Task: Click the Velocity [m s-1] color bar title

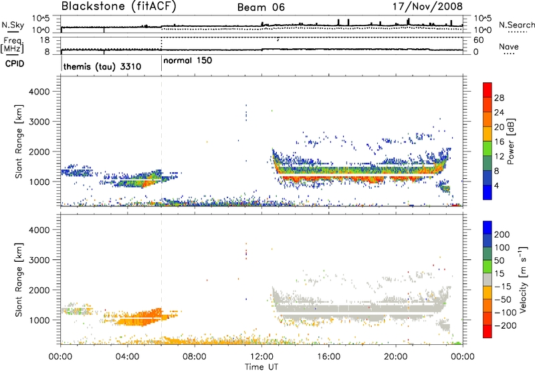Action: [x=522, y=280]
